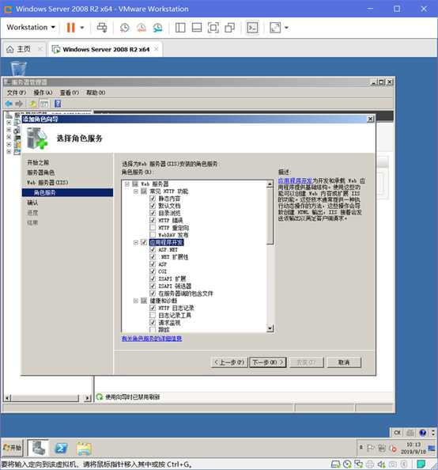Select 开始之前 step in wizard sidebar
Screen dimensions: 438x470
(38, 162)
